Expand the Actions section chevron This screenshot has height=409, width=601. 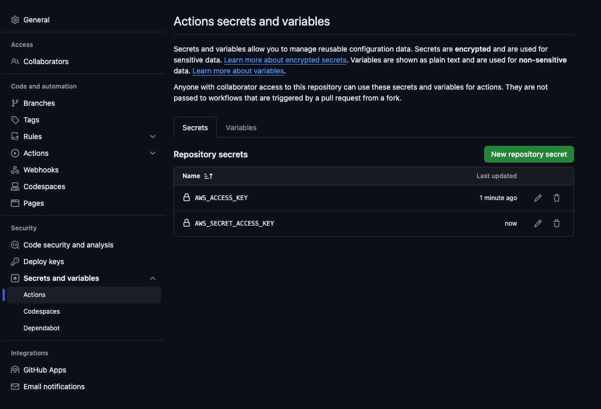pos(153,153)
